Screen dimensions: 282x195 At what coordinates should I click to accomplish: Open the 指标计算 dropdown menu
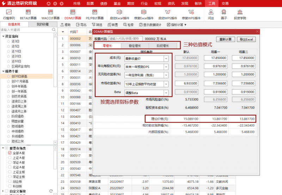[x=177, y=25]
